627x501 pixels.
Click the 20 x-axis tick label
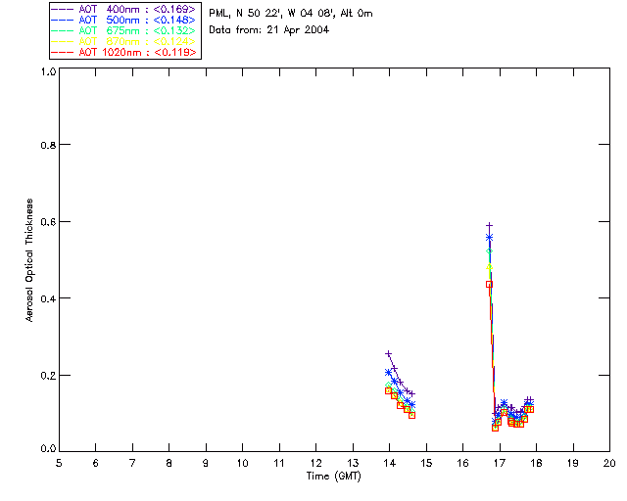[x=609, y=463]
